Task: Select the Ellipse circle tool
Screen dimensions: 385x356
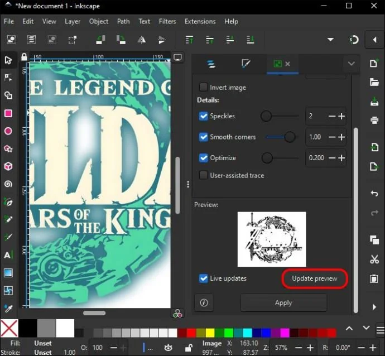Action: click(8, 131)
